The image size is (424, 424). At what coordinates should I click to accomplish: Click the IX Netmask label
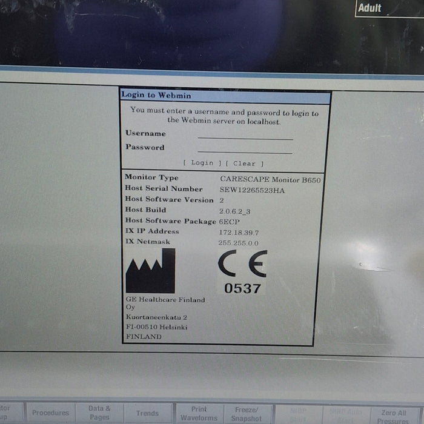[x=148, y=242]
